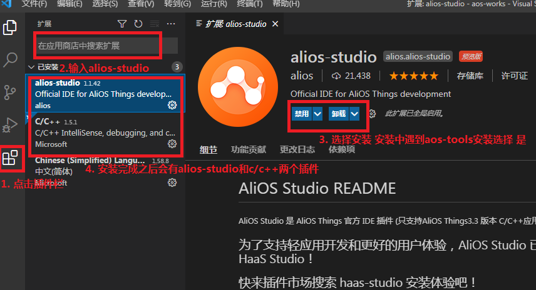Open dropdown arrow next to uninstall button
The image size is (536, 290).
(x=355, y=114)
